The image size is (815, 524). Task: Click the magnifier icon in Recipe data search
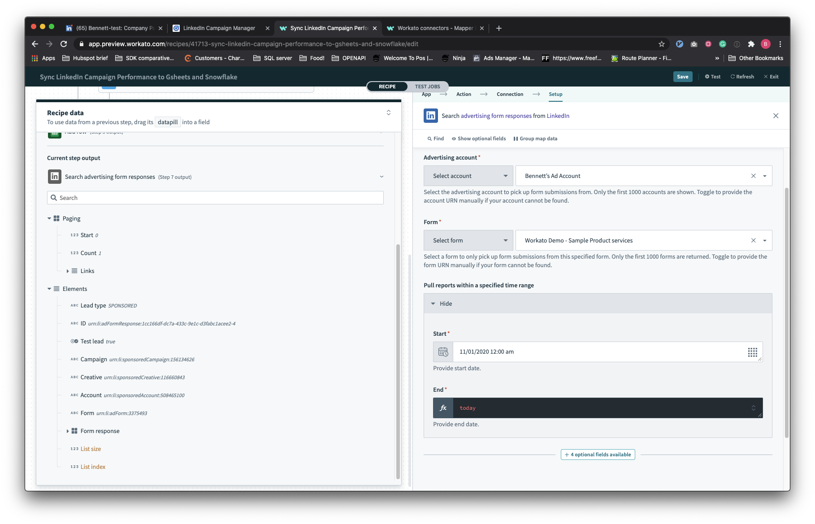click(x=54, y=198)
